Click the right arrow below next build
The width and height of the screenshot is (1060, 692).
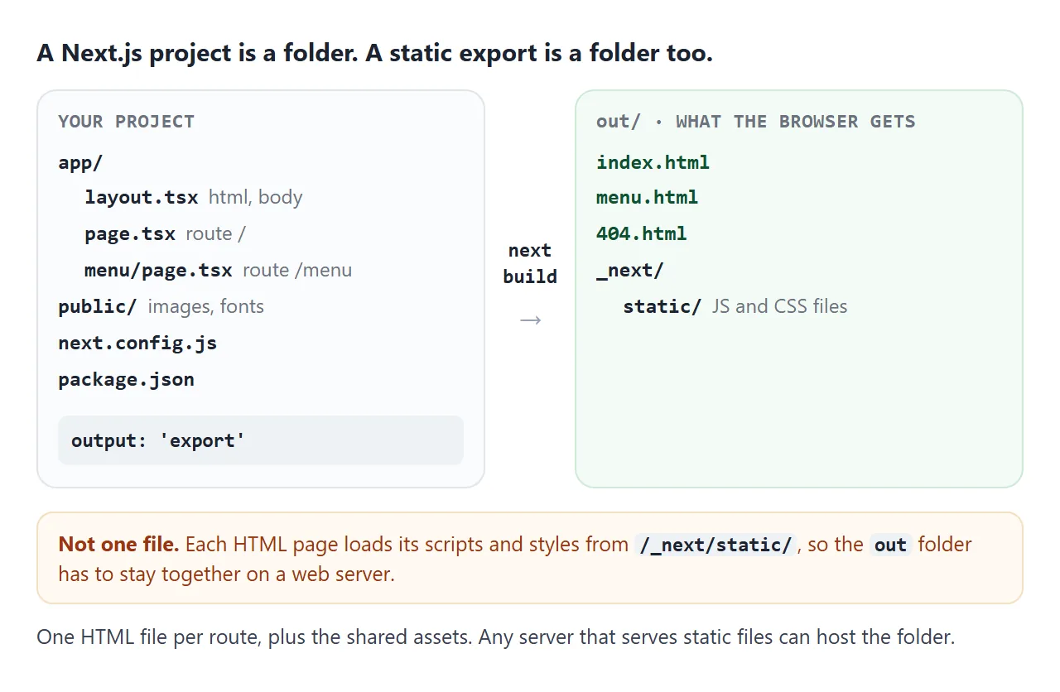[530, 320]
